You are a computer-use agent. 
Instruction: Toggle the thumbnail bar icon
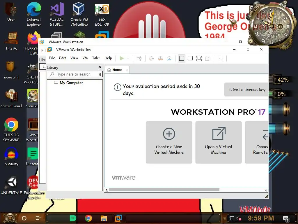pos(190,58)
